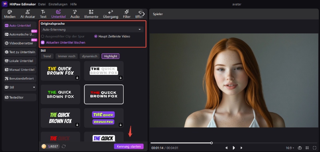Screen dimensions: 320x152
Task: Choose green italic brush subtitle style
Action: [60, 118]
